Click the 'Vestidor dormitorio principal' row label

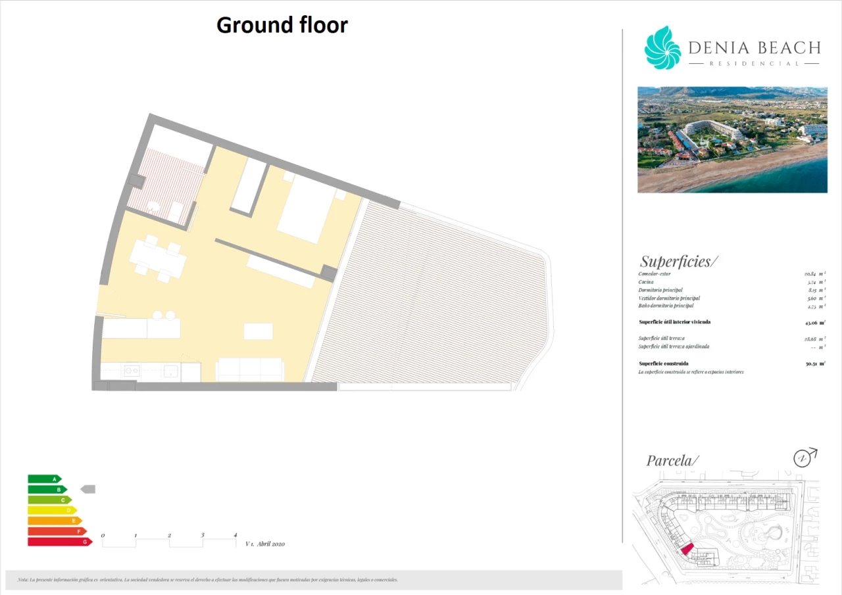(x=669, y=298)
